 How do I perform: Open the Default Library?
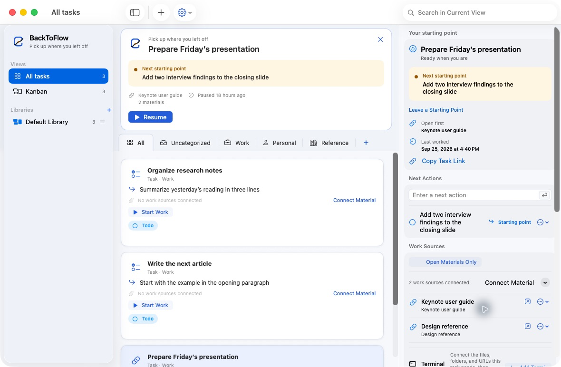pos(58,122)
